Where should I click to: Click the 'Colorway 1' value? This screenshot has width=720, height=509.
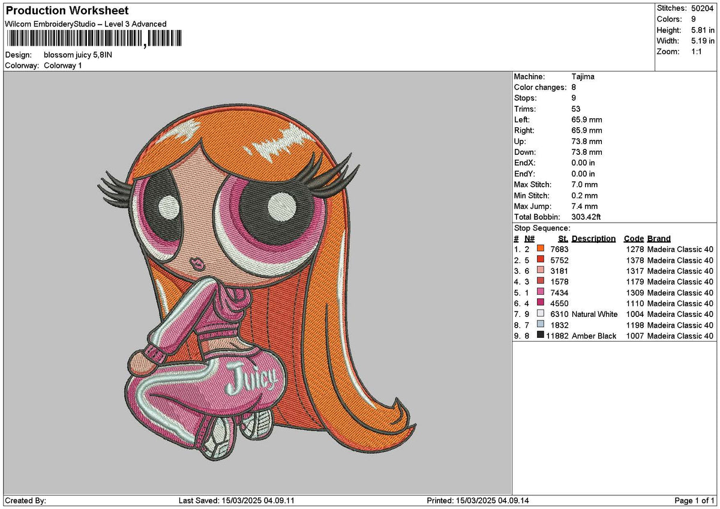(63, 65)
